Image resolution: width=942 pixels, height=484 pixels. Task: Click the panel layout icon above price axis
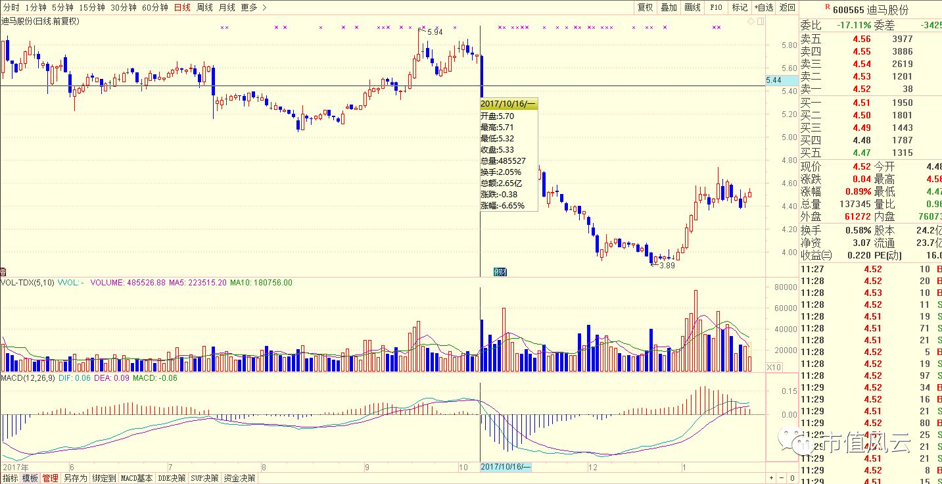(x=761, y=22)
